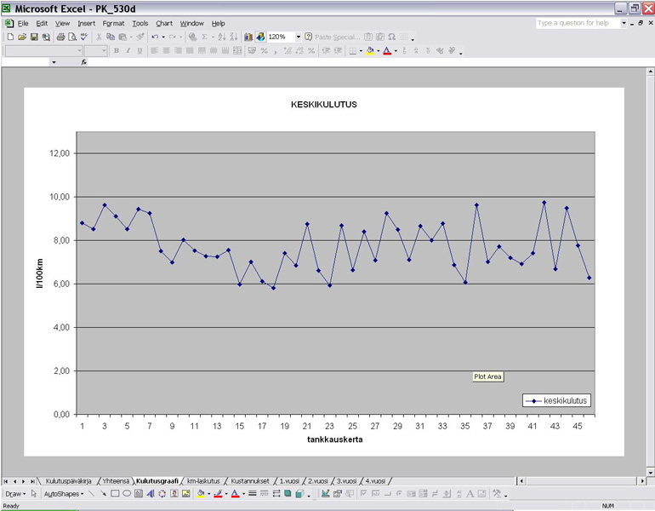Switch to the Kustannukset sheet tab
This screenshot has width=655, height=511.
tap(252, 480)
